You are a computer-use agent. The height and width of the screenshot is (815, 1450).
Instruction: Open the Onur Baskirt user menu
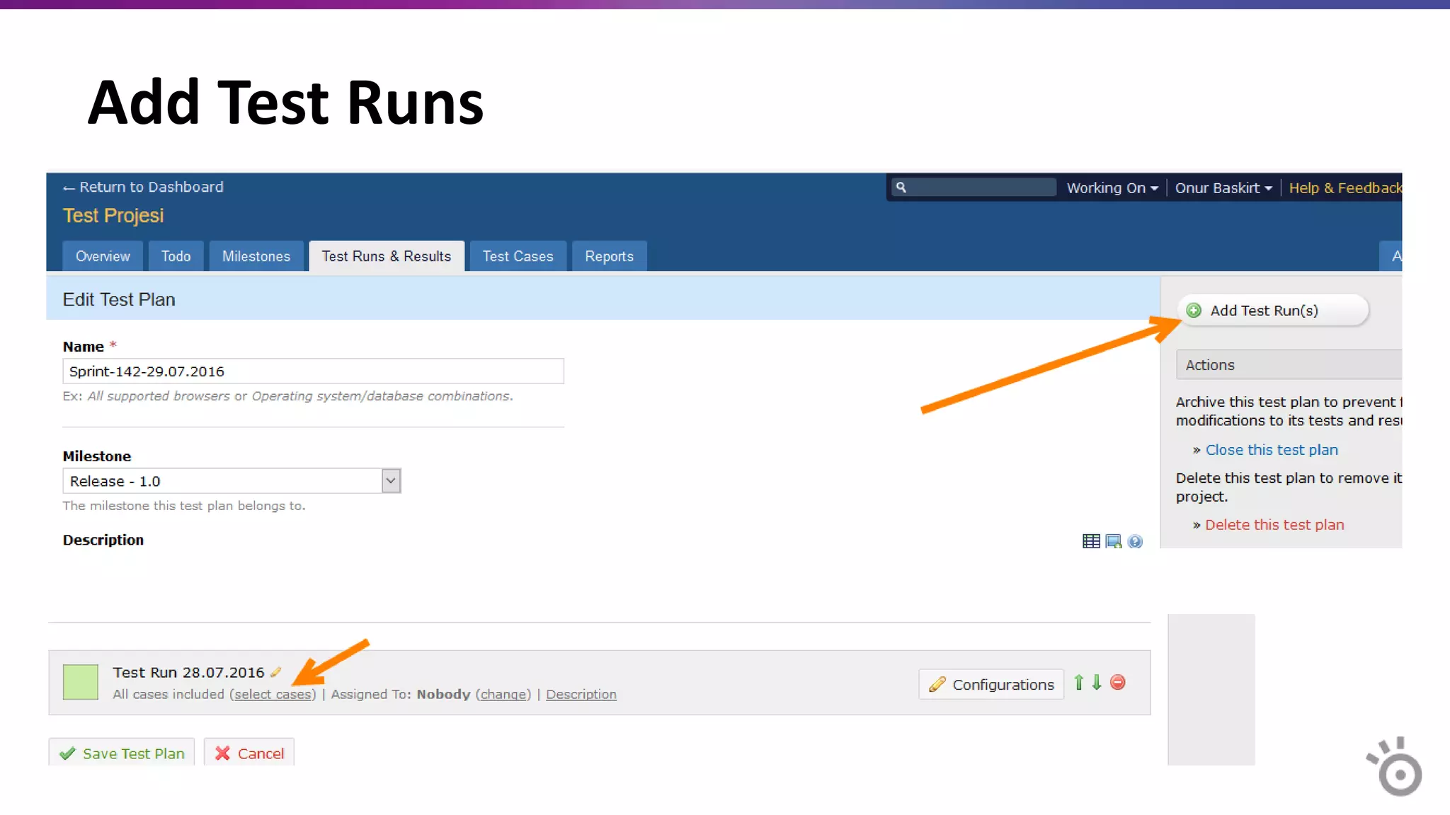click(x=1223, y=188)
